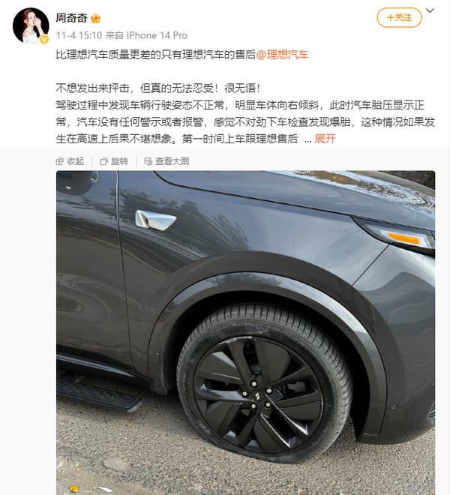
Task: Click the yellow verified badge on avatar
Action: [44, 39]
